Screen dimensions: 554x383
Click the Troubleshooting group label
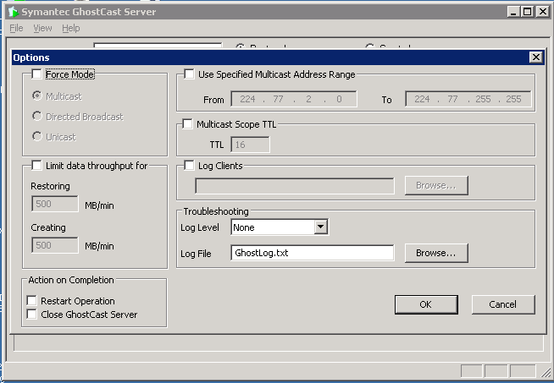pos(216,211)
